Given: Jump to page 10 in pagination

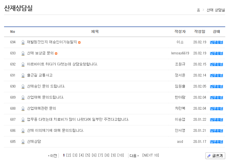Looking at the screenshot, I should click(121, 155).
